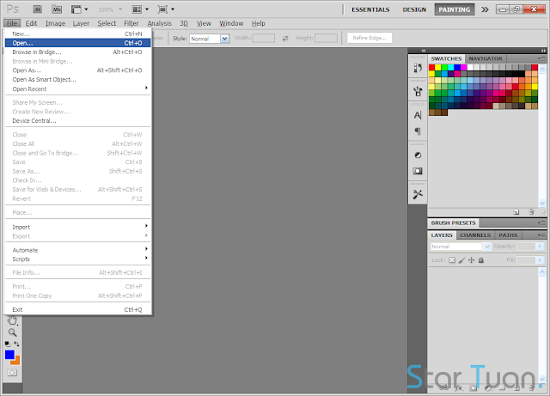
Task: Launch Bridge from the Br icon
Action: click(38, 9)
